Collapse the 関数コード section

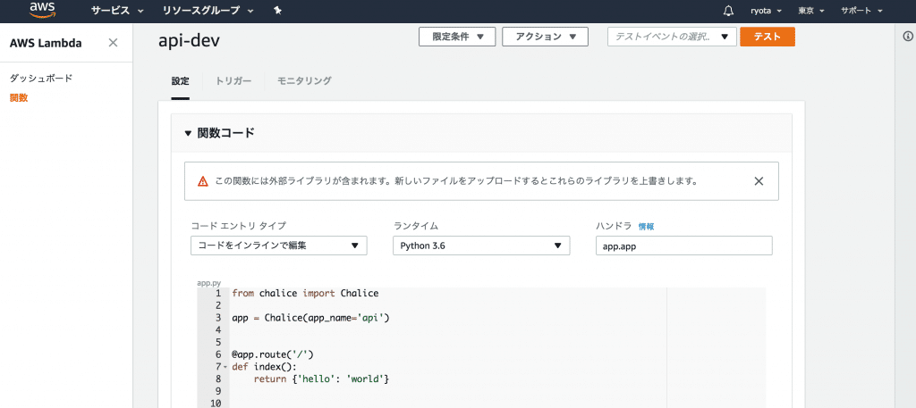[188, 134]
